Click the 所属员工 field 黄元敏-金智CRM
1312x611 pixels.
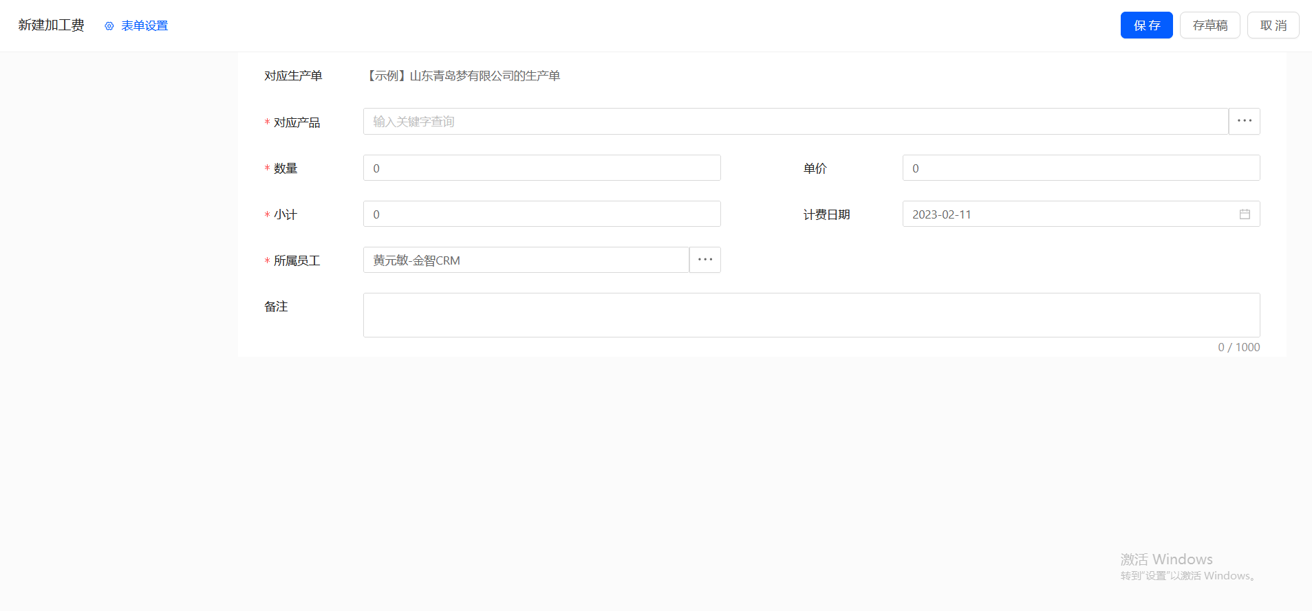coord(526,260)
